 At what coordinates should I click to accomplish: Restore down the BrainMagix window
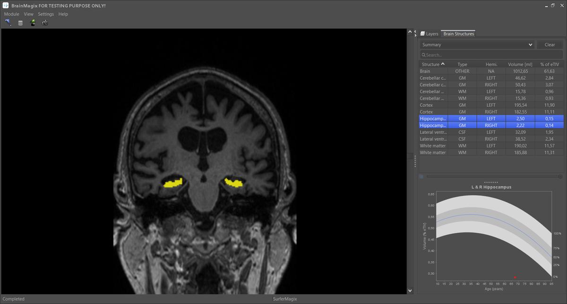tap(553, 6)
